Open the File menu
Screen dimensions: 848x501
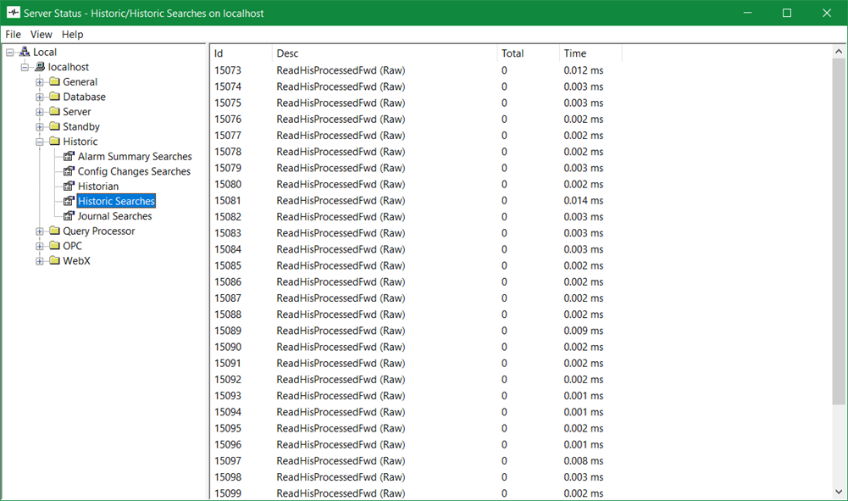(14, 35)
